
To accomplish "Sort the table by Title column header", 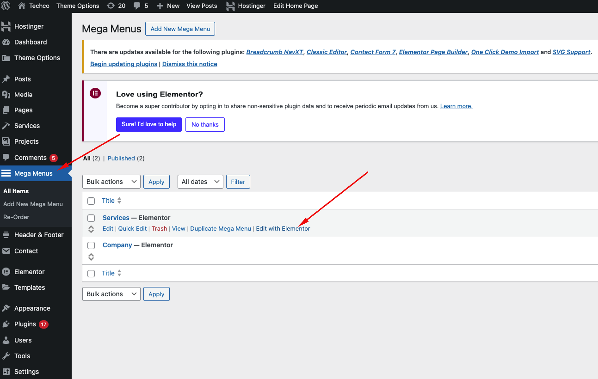I will (x=108, y=201).
